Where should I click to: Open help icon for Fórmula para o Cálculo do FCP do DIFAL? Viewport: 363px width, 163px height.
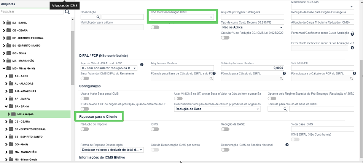click(x=354, y=73)
